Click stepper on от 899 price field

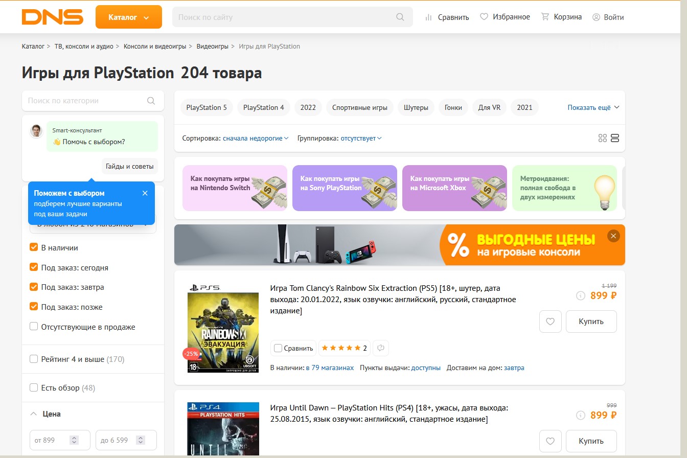point(74,440)
